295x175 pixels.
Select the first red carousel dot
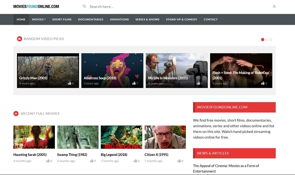click(x=263, y=39)
